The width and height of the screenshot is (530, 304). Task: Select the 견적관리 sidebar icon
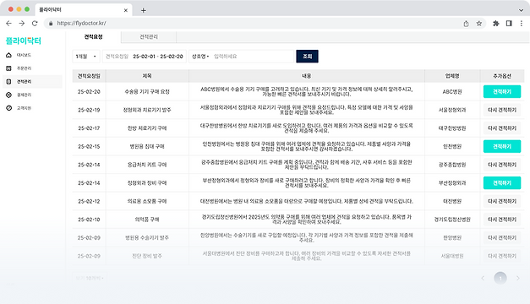(8, 81)
